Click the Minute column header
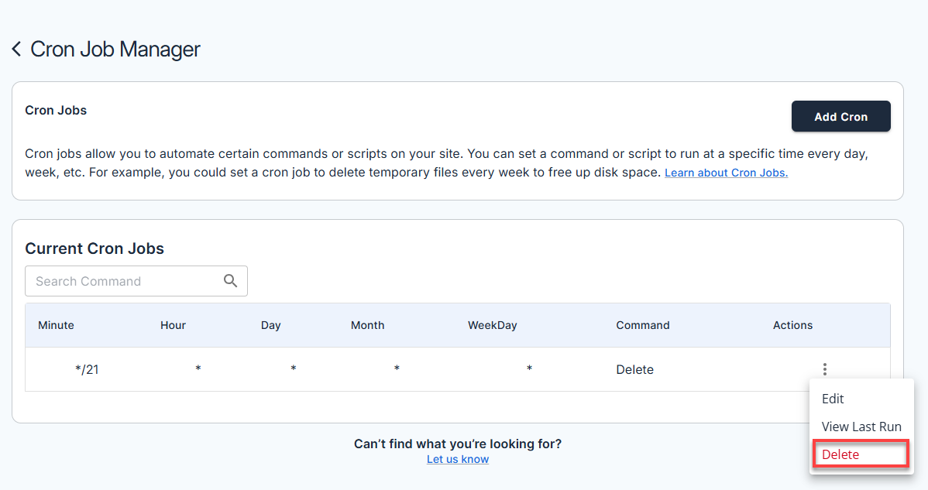 (x=56, y=325)
